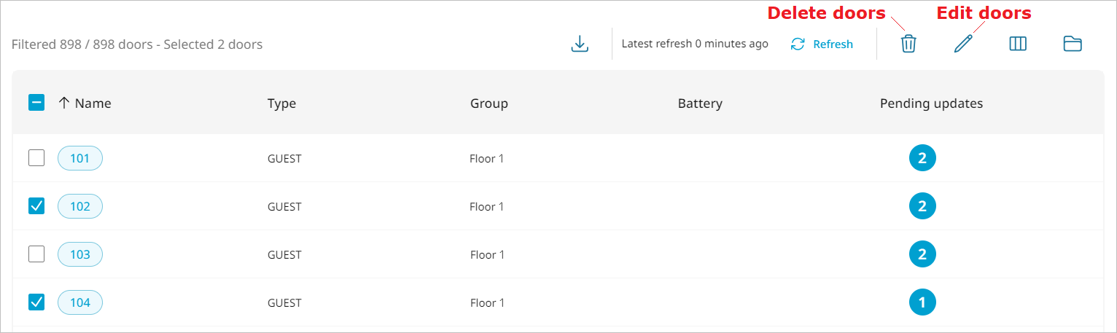The height and width of the screenshot is (333, 1117).
Task: Uncheck the checkbox for door 102
Action: pyautogui.click(x=36, y=206)
